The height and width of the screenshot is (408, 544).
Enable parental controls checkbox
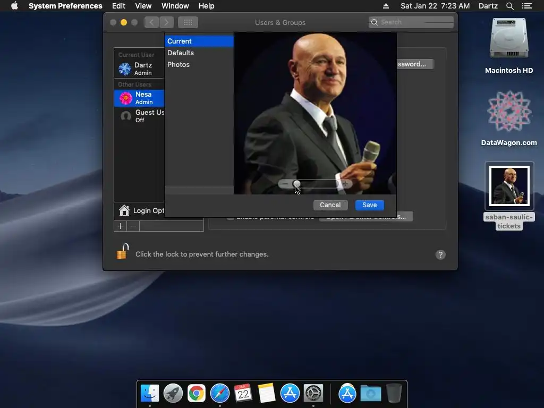231,218
